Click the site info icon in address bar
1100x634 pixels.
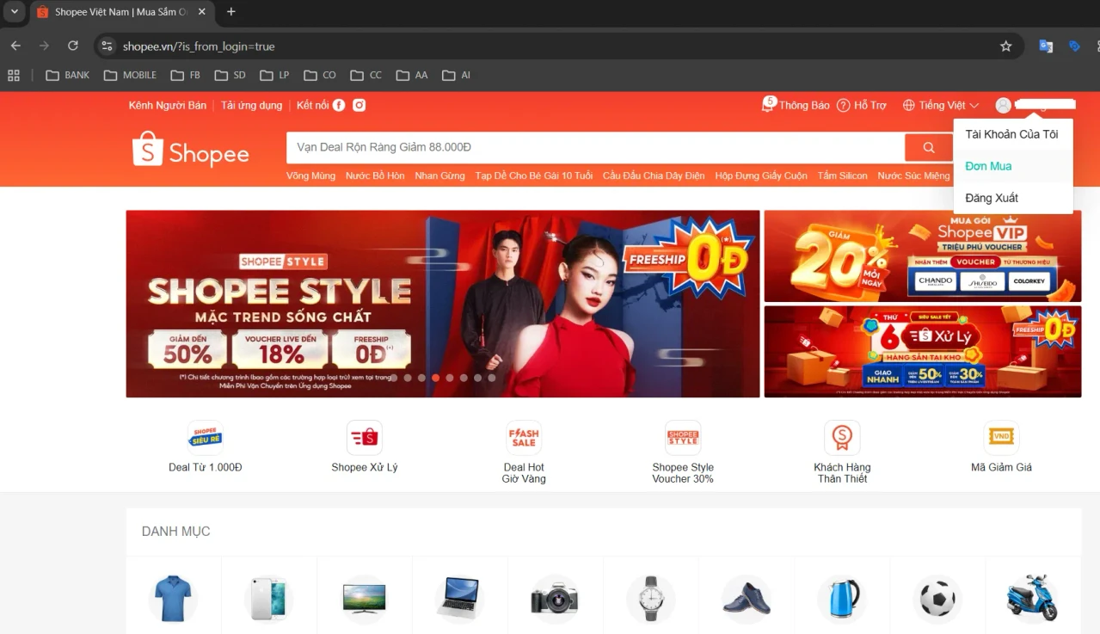[x=107, y=46]
